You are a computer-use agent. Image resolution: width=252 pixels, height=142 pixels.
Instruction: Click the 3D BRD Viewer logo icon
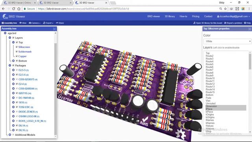[5, 16]
